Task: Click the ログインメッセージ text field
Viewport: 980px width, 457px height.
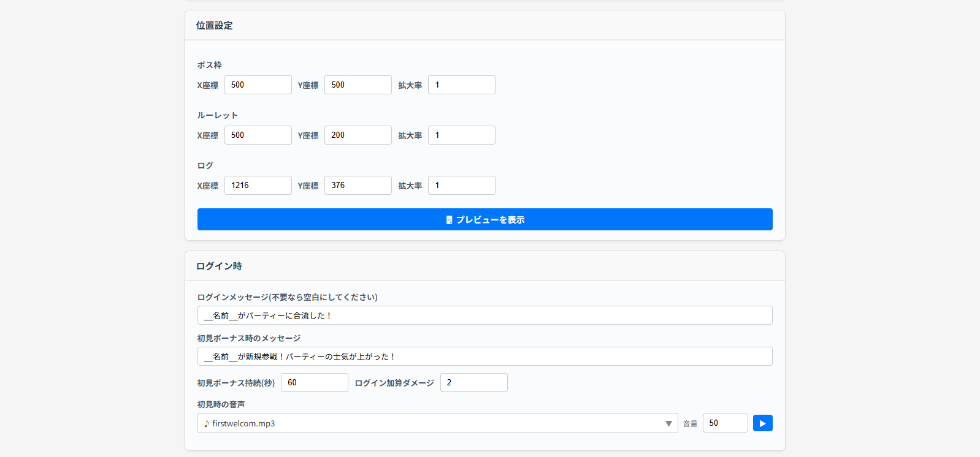Action: (484, 315)
